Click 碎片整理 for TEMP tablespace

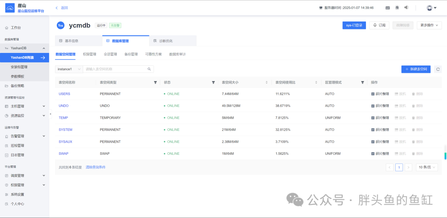pos(380,118)
